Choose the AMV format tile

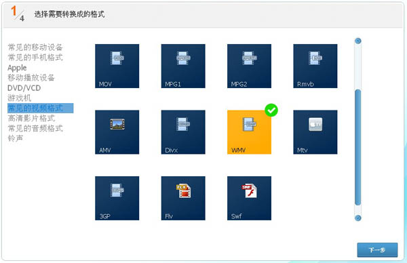pyautogui.click(x=117, y=132)
